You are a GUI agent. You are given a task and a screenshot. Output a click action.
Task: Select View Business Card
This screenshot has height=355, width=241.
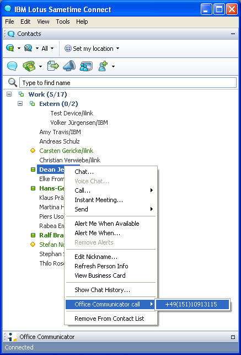pyautogui.click(x=111, y=275)
